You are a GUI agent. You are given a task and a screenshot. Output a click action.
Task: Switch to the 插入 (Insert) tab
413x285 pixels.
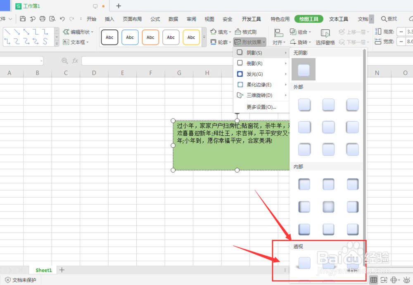(109, 19)
